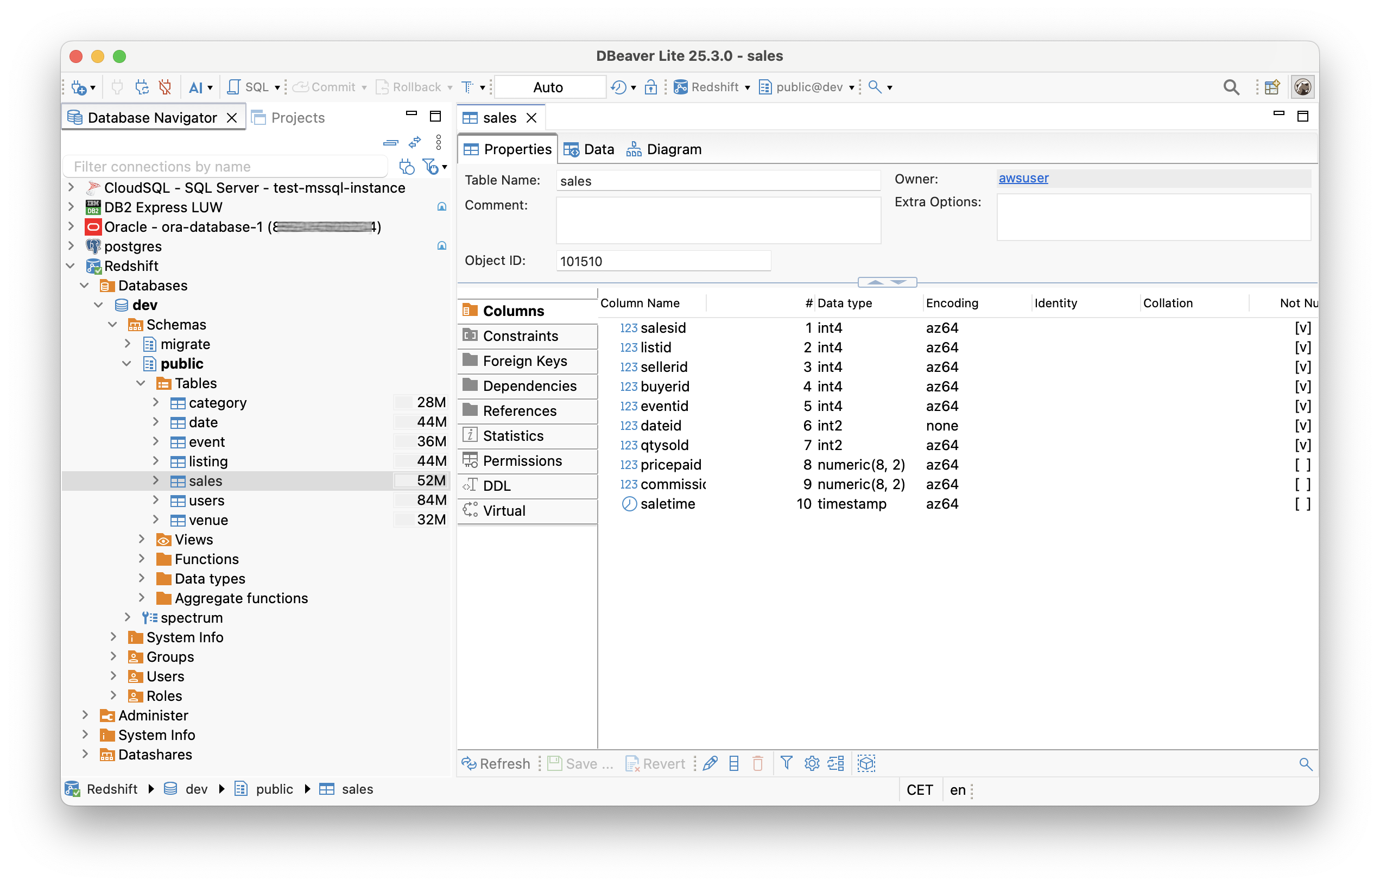Image resolution: width=1380 pixels, height=886 pixels.
Task: Switch to the Data tab
Action: (590, 150)
